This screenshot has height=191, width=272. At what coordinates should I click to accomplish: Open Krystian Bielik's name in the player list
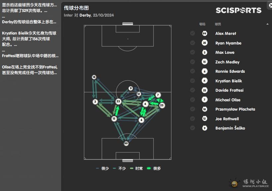coord(228,81)
